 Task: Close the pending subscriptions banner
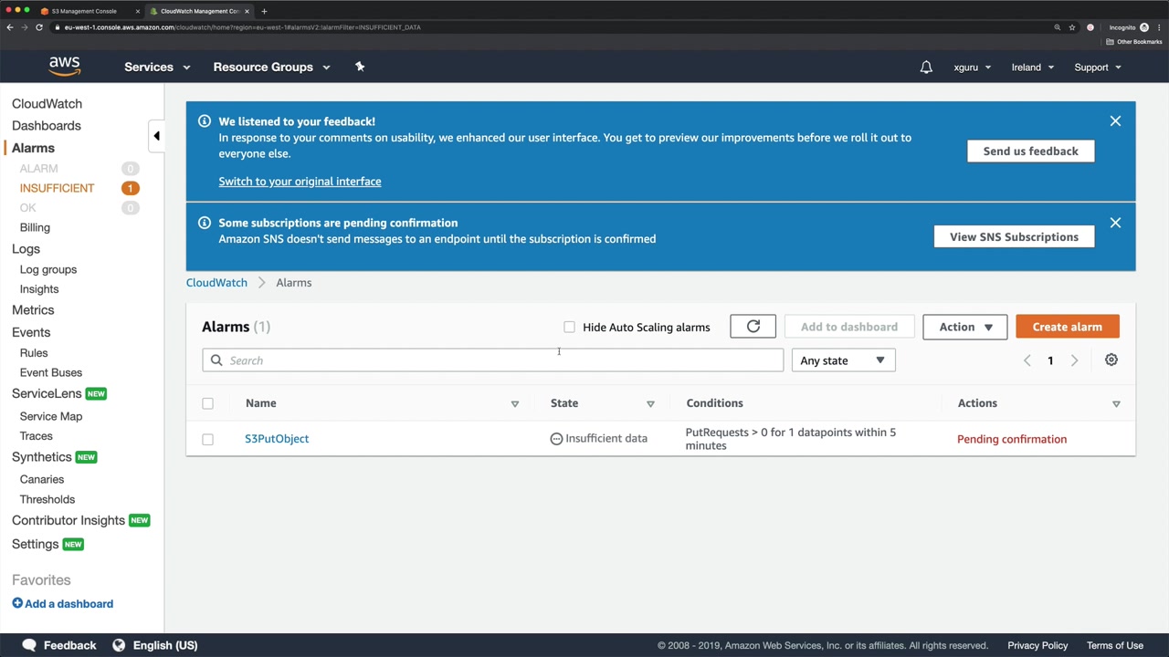coord(1115,223)
